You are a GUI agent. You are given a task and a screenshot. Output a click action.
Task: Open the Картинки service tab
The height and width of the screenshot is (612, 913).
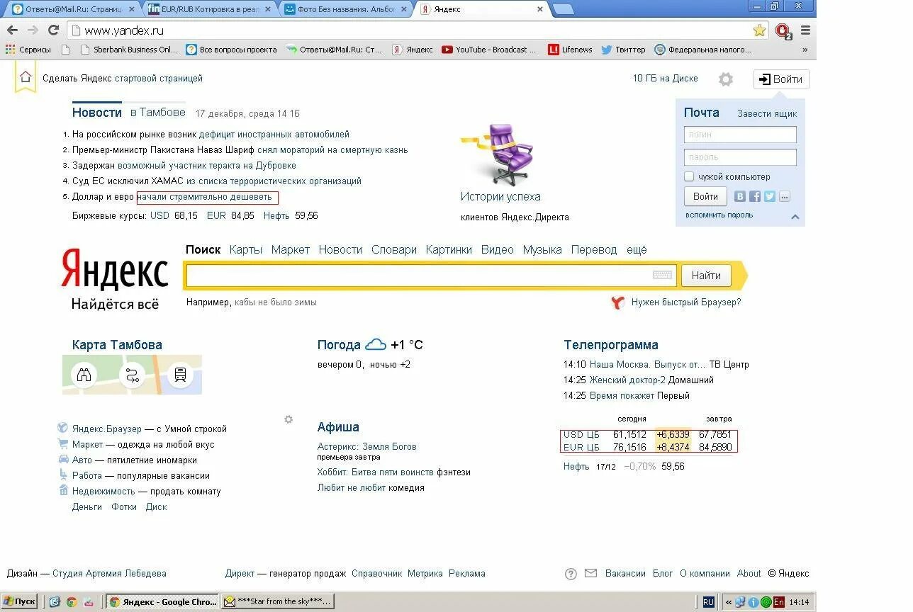(449, 250)
